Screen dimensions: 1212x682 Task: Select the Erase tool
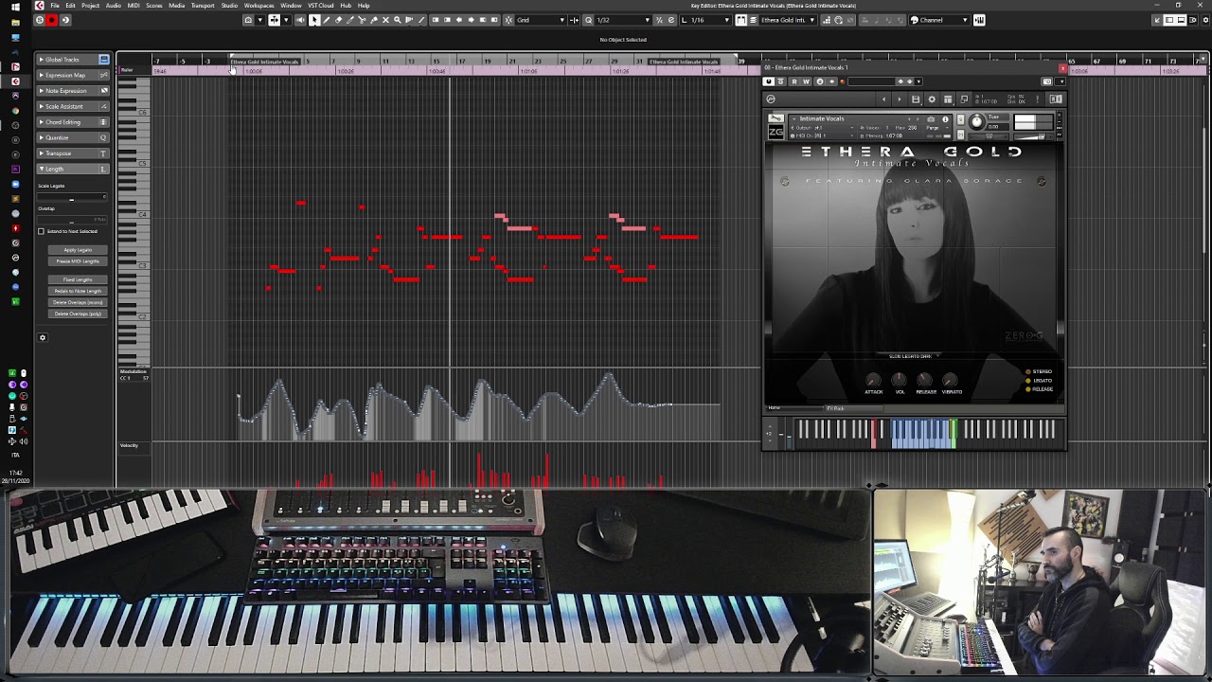338,20
